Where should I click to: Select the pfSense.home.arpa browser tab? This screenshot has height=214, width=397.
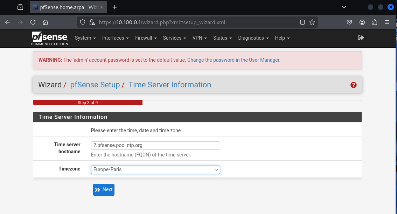tap(68, 7)
